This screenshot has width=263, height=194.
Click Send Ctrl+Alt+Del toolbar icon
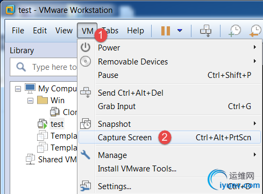click(205, 31)
